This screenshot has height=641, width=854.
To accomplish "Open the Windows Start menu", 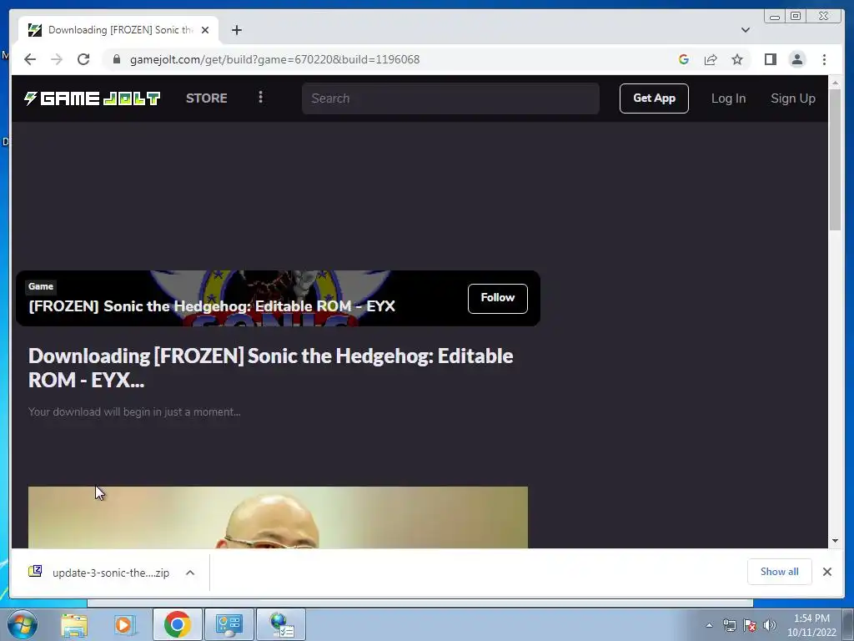I will (23, 624).
